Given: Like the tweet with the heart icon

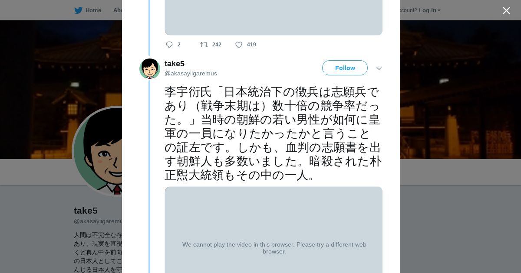Looking at the screenshot, I should (x=239, y=45).
